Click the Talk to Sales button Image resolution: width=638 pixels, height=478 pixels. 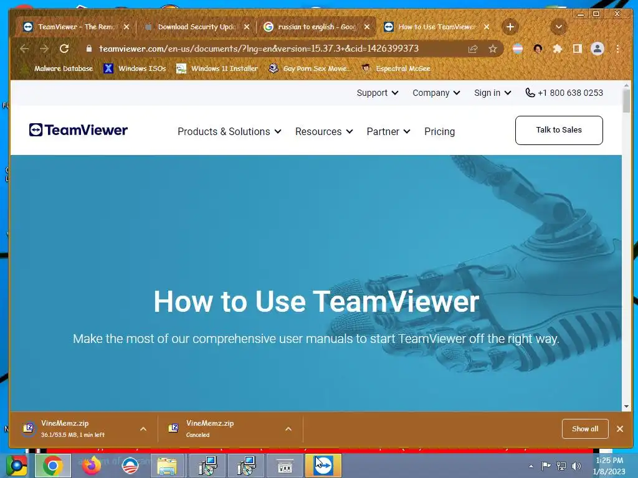559,130
